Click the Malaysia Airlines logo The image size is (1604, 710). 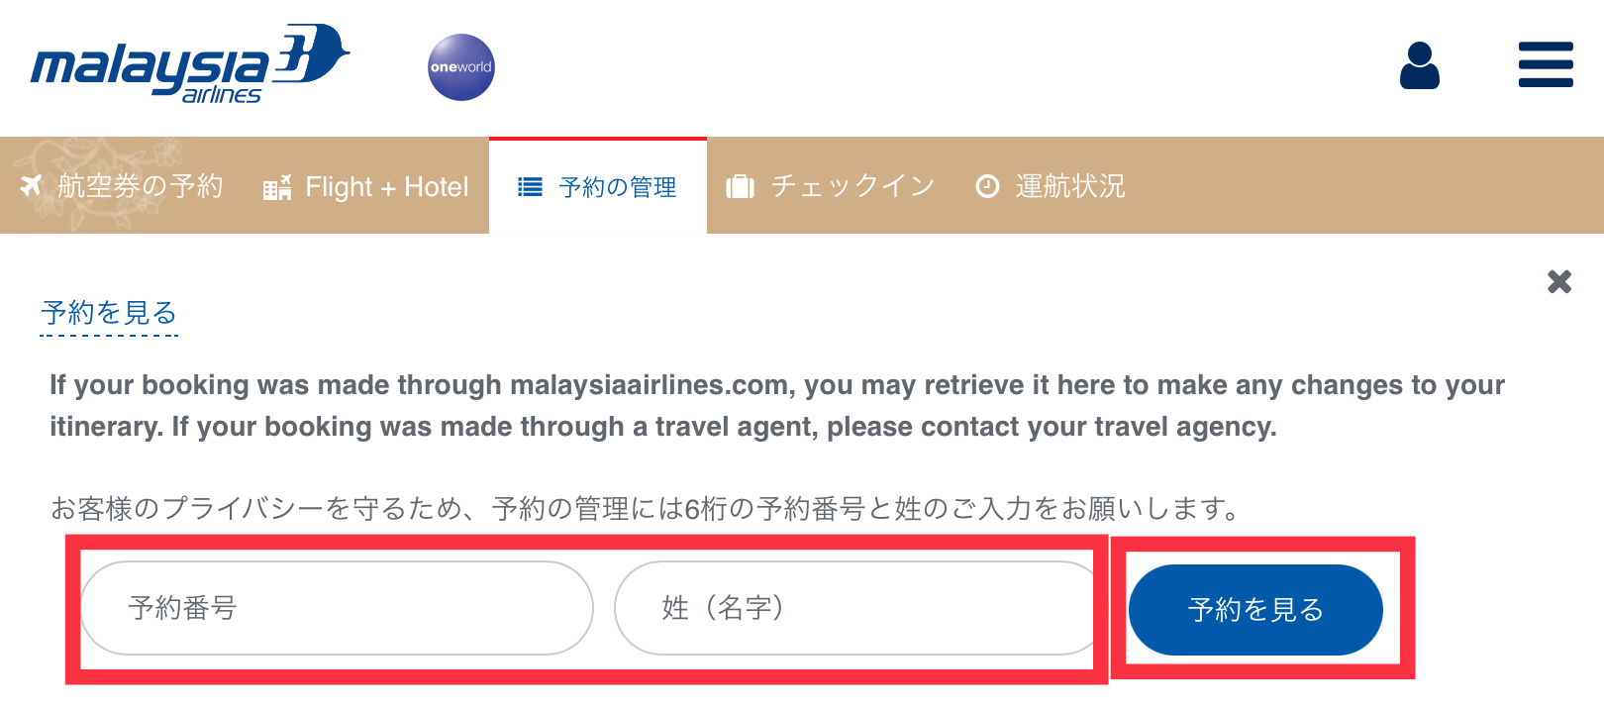[190, 64]
